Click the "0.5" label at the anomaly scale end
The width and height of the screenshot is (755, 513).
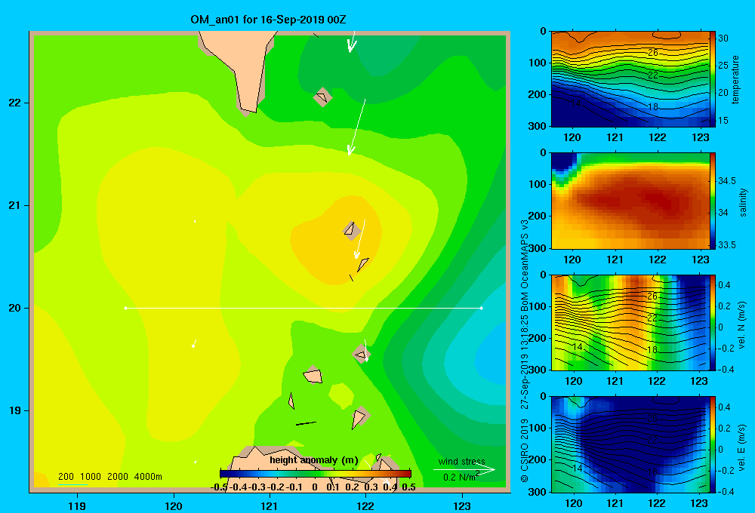[x=408, y=487]
